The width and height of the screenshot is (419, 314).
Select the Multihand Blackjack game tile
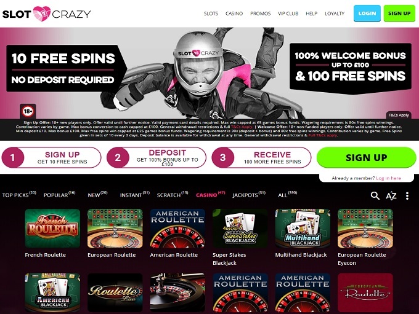(x=303, y=229)
